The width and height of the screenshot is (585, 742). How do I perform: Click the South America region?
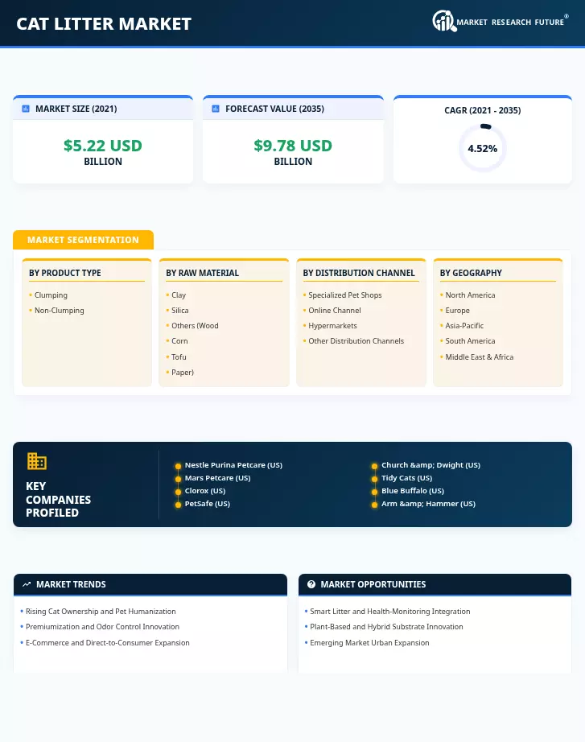point(470,340)
